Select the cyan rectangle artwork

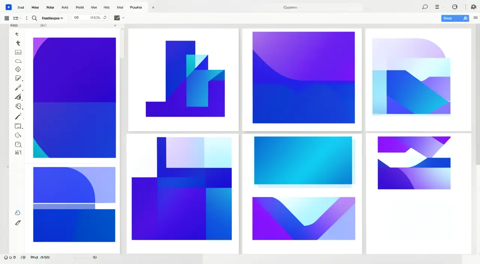pos(303,160)
